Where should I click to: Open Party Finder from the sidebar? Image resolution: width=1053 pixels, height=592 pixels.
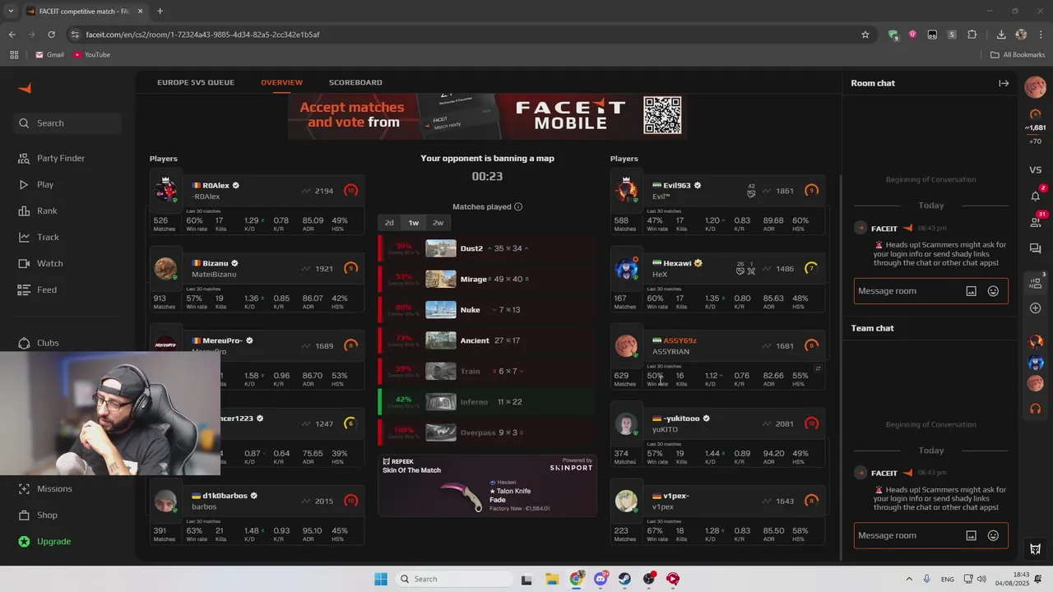(x=61, y=158)
